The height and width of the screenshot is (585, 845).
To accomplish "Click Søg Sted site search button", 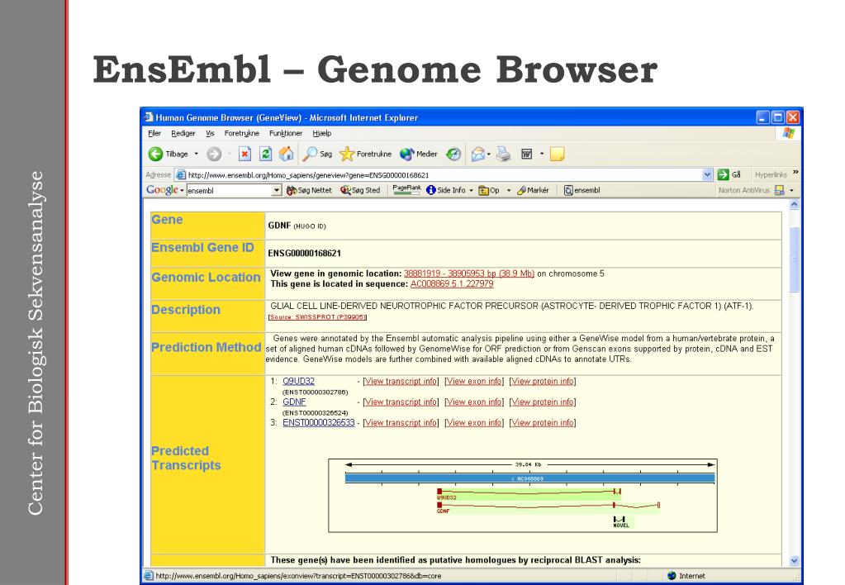I will point(360,190).
